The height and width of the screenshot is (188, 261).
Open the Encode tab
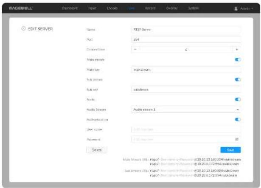(x=112, y=8)
